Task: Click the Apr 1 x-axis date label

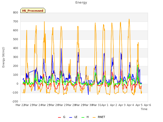Action: click(105, 105)
